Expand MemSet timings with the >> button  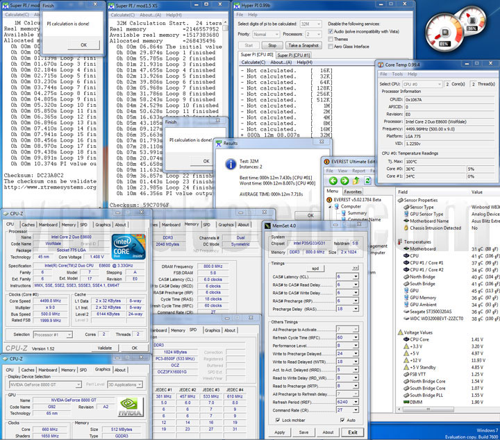click(x=356, y=269)
